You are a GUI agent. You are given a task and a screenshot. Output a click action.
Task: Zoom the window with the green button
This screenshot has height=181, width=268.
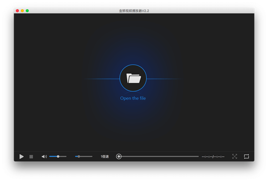click(x=27, y=10)
